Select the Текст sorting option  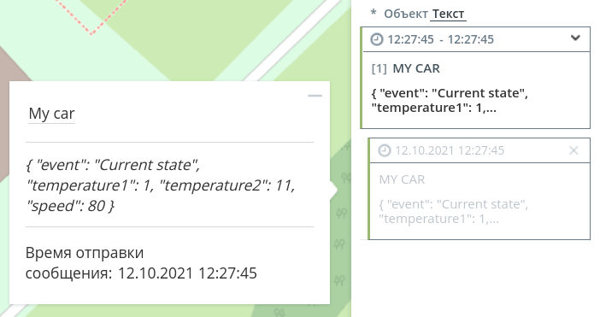tap(448, 14)
